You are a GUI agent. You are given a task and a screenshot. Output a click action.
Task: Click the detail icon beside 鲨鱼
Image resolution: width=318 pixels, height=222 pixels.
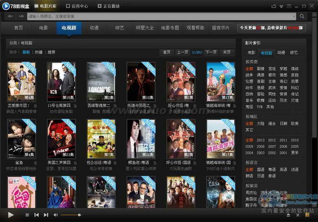[x=36, y=163]
